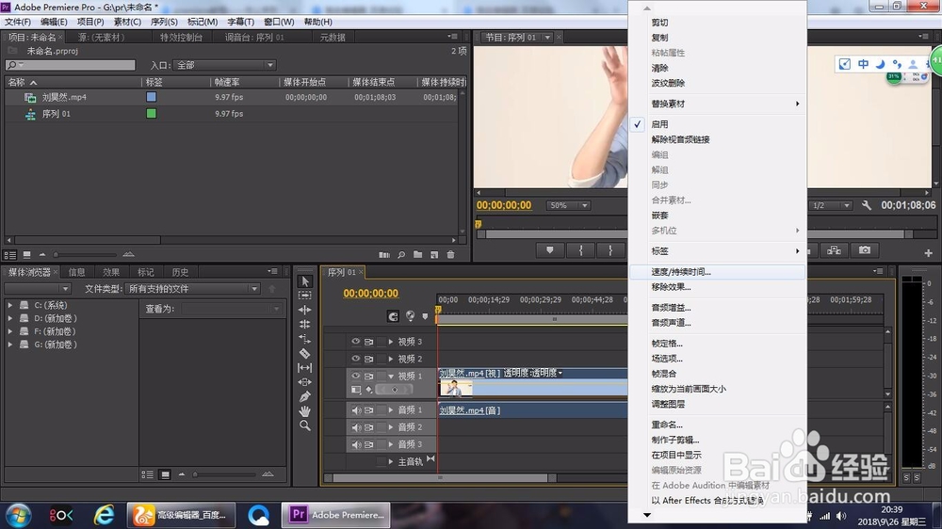Toggle sync lock for 视频 3
Screen dimensions: 942x529
coord(369,342)
